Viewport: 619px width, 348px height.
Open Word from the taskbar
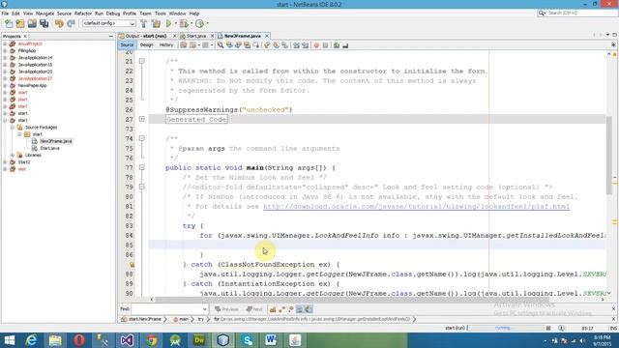(x=271, y=340)
